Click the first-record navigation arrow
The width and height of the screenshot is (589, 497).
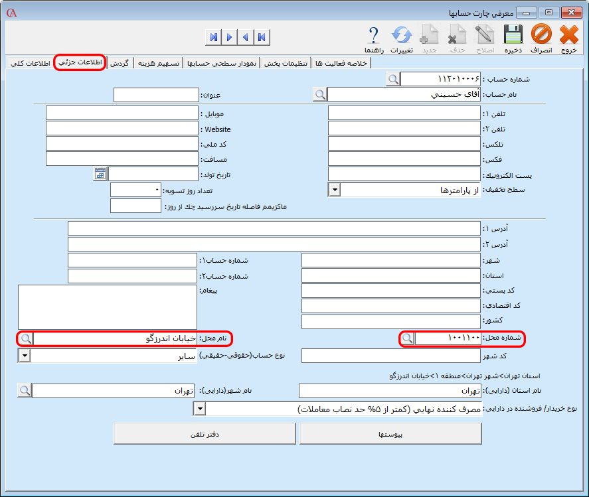(262, 38)
